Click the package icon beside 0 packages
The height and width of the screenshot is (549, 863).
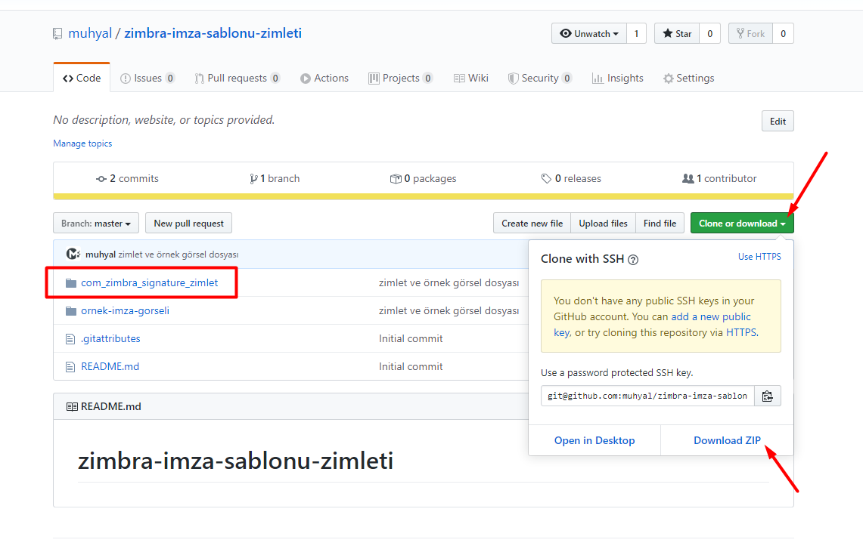click(395, 179)
